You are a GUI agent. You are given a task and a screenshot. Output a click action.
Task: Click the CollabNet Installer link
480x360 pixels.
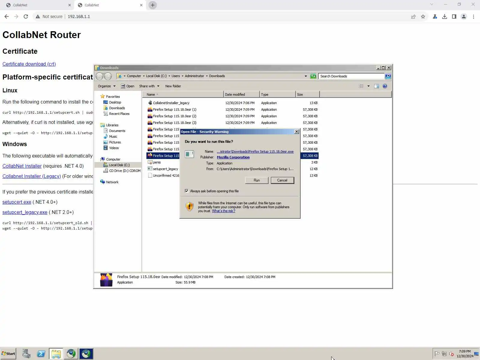22,166
